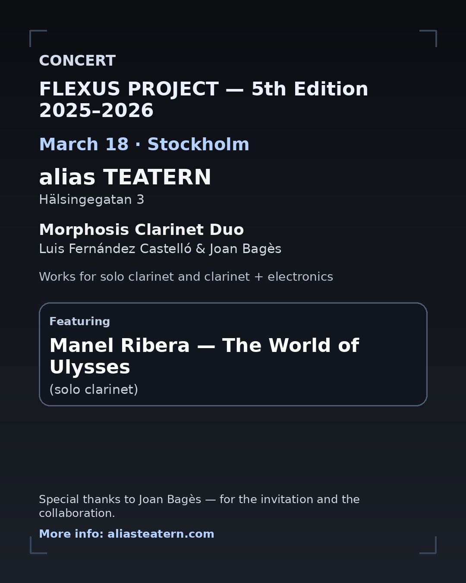This screenshot has width=466, height=583.
Task: Click the alias TEATERN venue name
Action: (x=125, y=177)
